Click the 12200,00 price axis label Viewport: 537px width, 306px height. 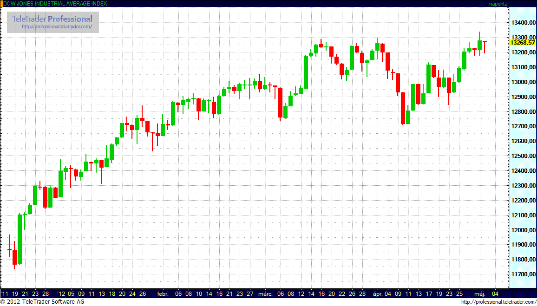(x=524, y=200)
